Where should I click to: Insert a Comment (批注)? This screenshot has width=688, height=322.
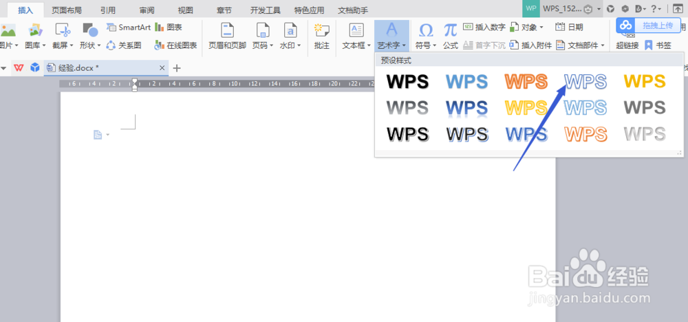(x=321, y=36)
